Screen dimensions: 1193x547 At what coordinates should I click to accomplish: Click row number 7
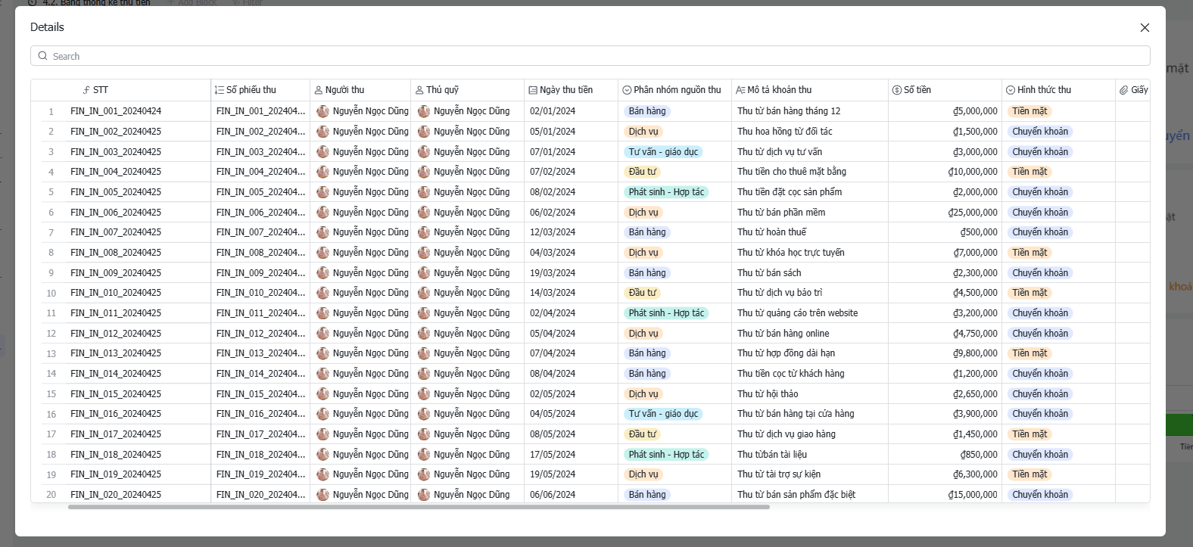point(51,233)
